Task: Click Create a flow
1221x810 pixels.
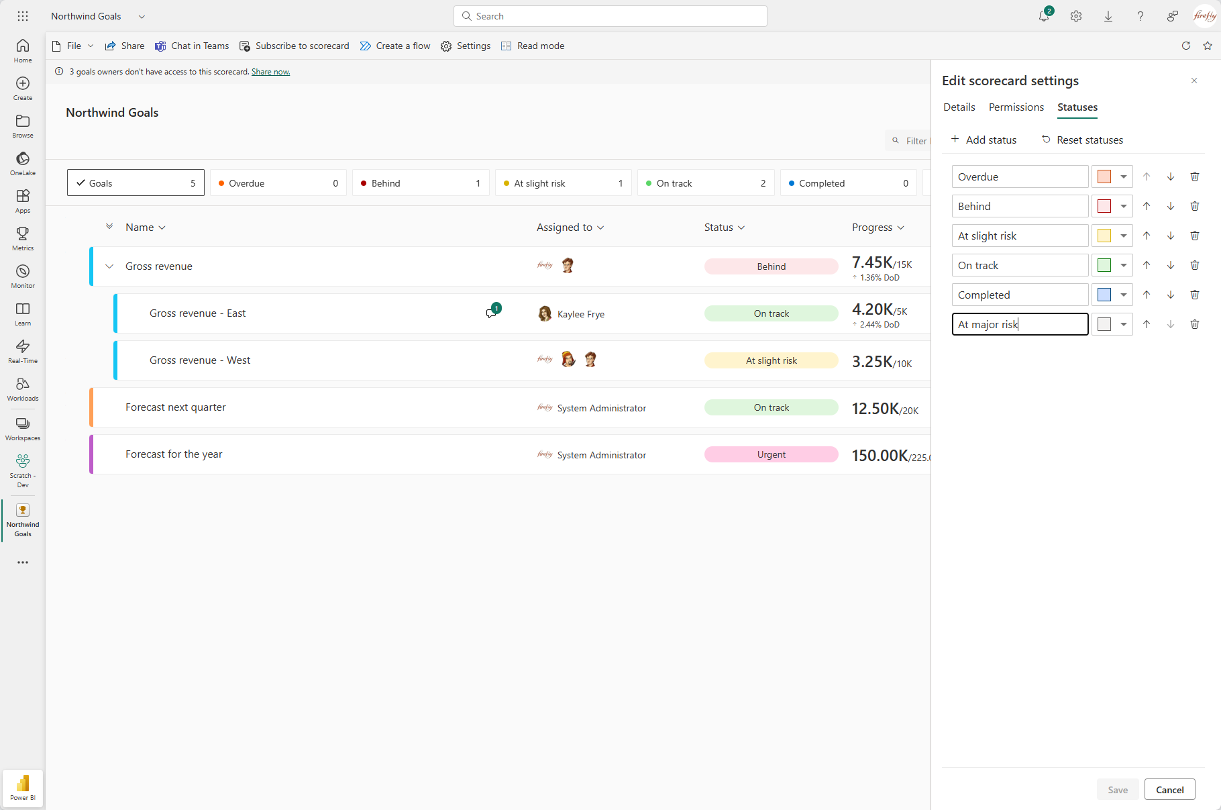Action: (395, 46)
